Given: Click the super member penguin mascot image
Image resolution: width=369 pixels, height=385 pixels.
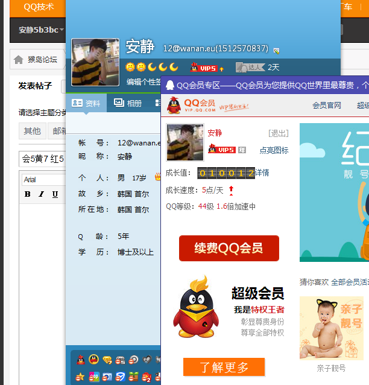Looking at the screenshot, I should [x=196, y=307].
